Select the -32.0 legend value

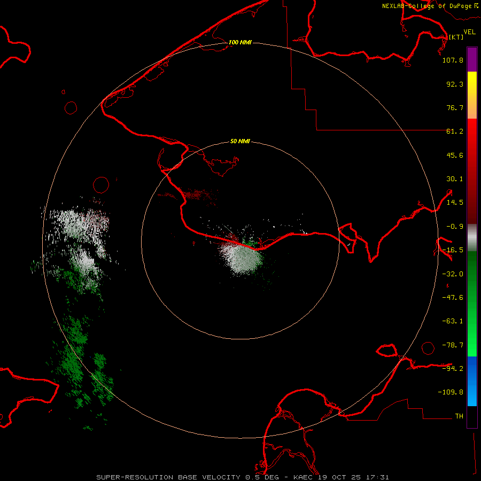[453, 274]
